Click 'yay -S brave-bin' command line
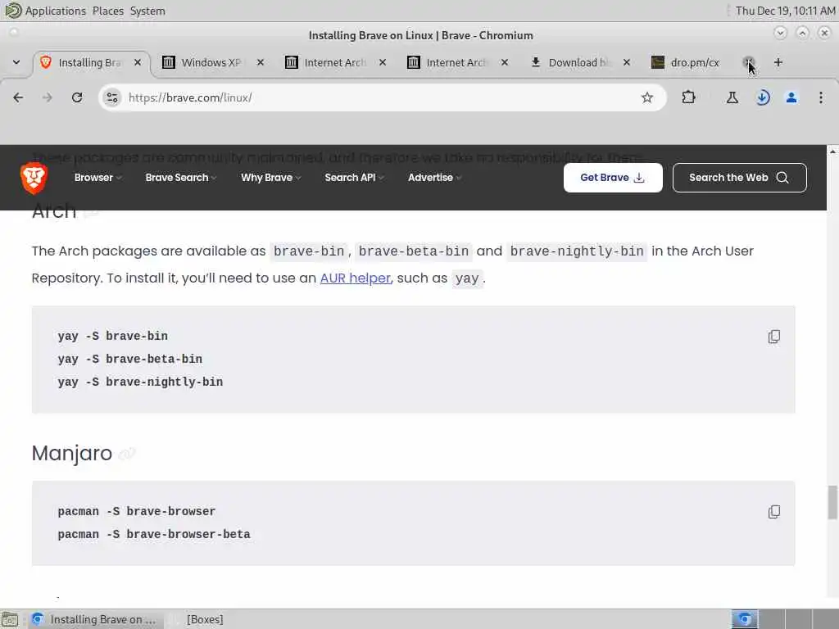The image size is (839, 629). [x=112, y=336]
